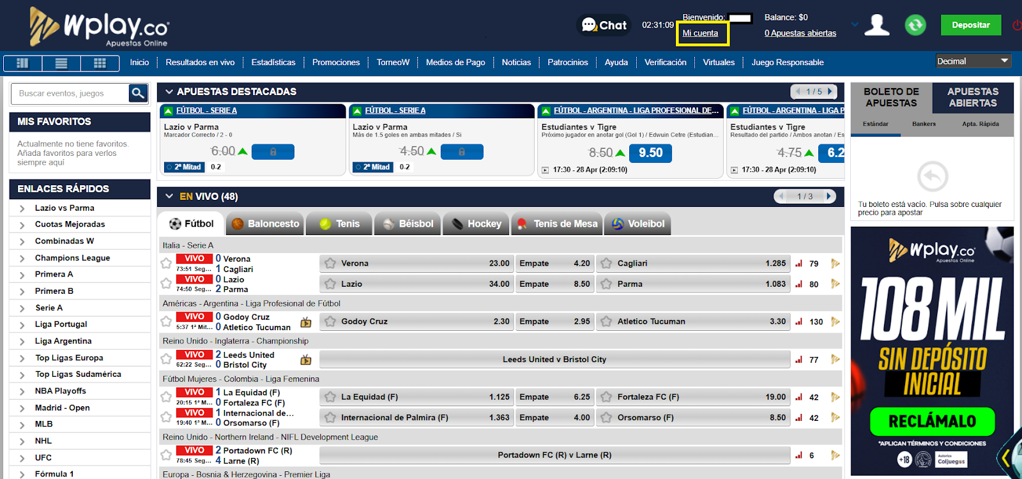Favorite the Verona v Cagliari match star
This screenshot has height=479, width=1022.
tap(166, 262)
